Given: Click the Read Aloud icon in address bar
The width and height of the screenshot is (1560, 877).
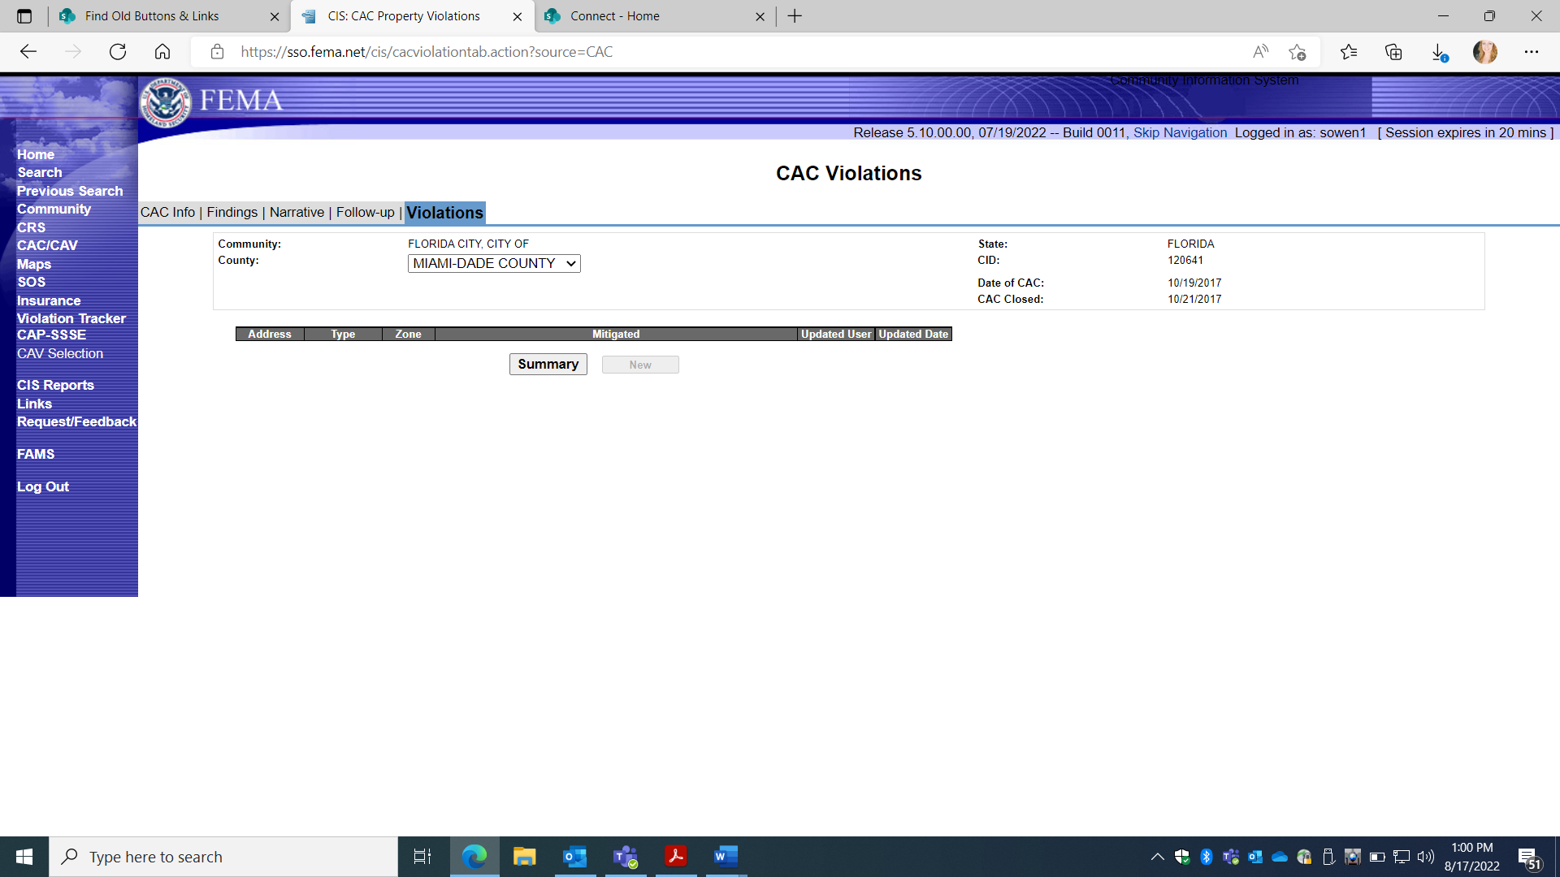Looking at the screenshot, I should [1260, 52].
